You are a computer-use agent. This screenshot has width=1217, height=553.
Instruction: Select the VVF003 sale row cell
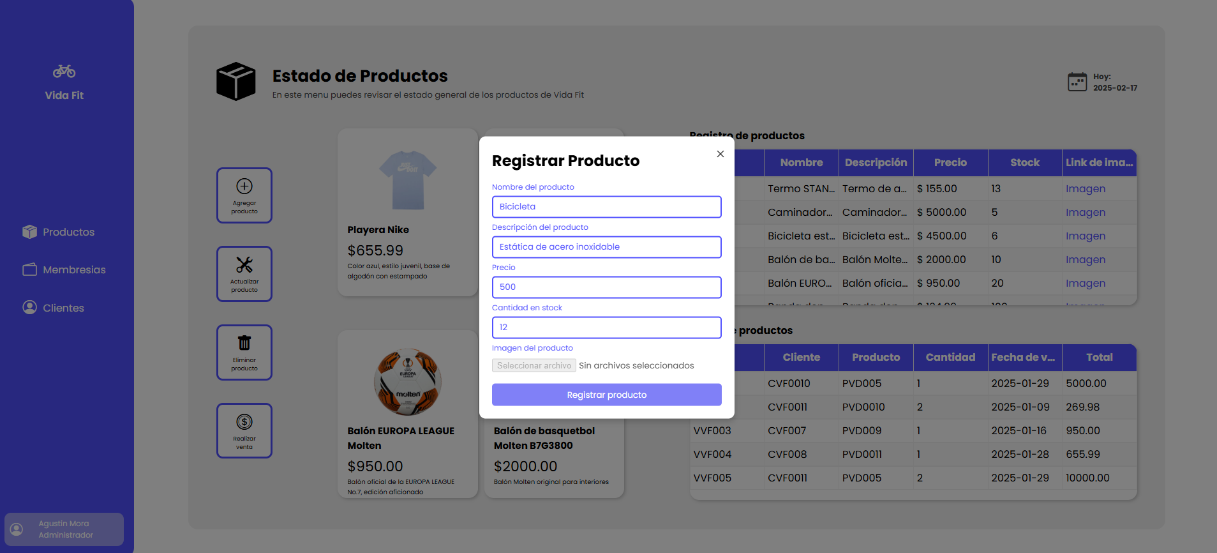point(727,431)
